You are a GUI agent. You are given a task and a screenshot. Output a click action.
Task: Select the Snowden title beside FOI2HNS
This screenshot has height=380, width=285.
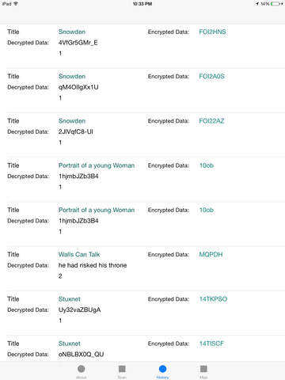click(72, 32)
